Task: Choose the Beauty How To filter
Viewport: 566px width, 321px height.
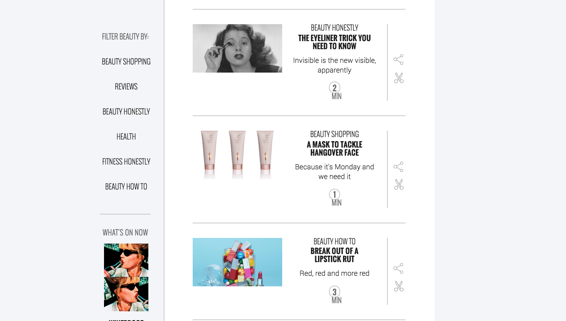Action: point(126,187)
